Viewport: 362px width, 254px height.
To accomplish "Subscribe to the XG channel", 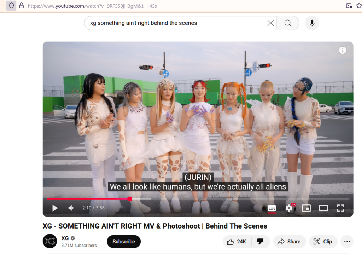I will (x=124, y=242).
